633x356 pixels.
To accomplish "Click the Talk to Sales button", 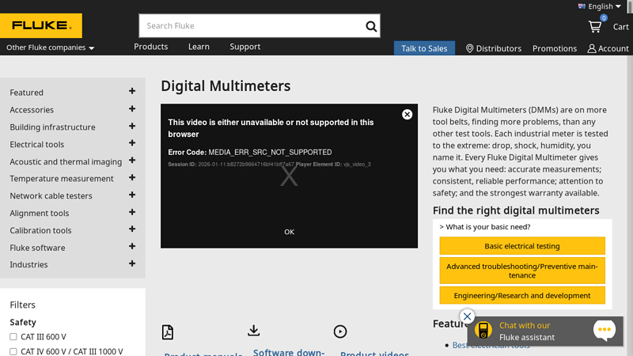I will click(424, 48).
